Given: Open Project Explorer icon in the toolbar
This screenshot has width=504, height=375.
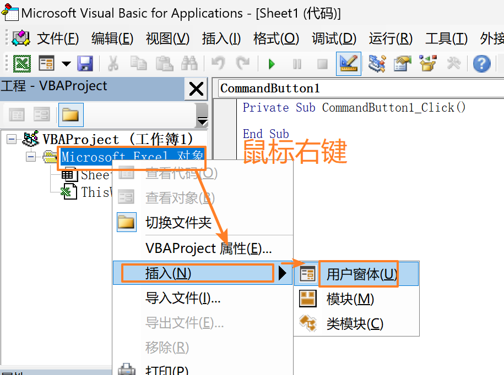Looking at the screenshot, I should tap(377, 64).
